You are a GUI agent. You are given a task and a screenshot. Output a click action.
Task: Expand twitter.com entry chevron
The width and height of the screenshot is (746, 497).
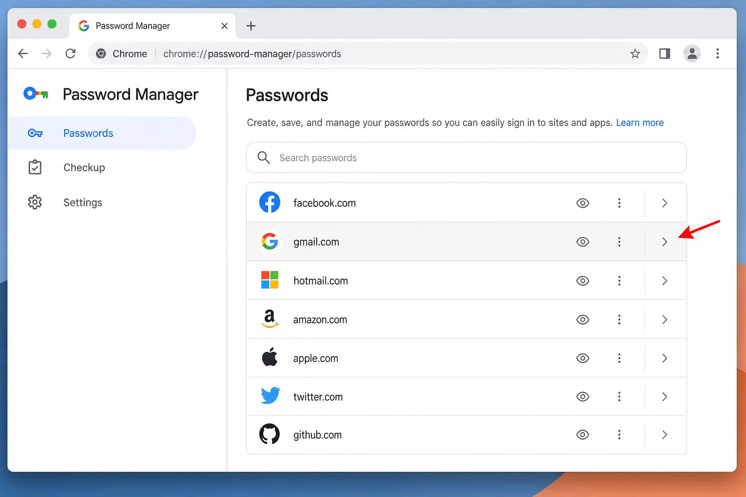pyautogui.click(x=665, y=397)
